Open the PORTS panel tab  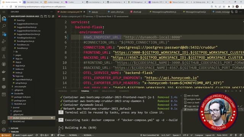pyautogui.click(x=96, y=91)
